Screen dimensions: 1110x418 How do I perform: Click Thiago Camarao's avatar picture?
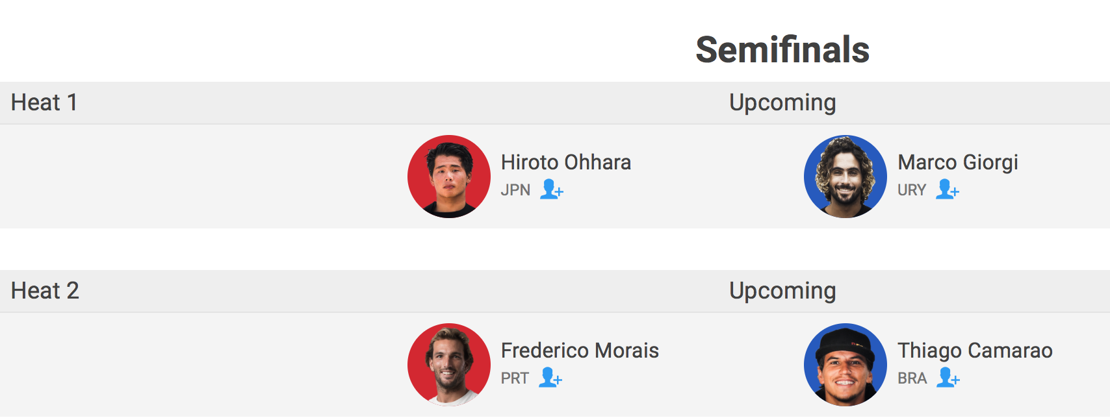click(845, 365)
